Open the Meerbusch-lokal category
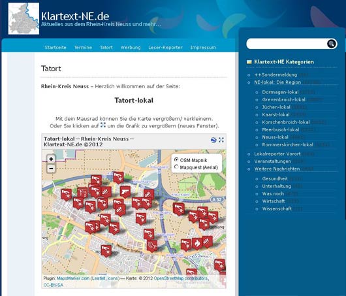 click(x=281, y=129)
